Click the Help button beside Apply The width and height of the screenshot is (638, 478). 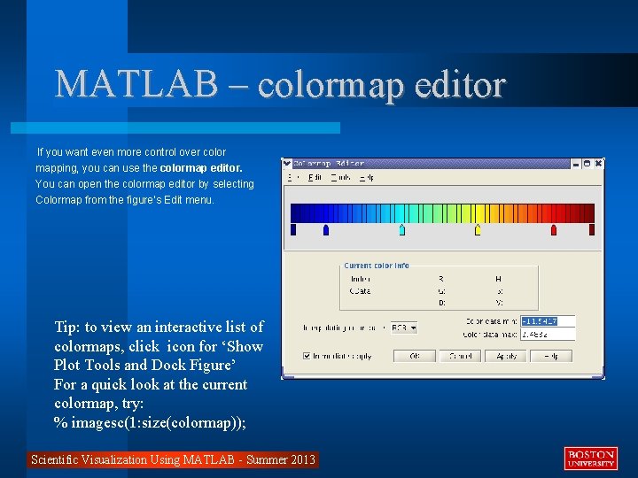coord(551,356)
